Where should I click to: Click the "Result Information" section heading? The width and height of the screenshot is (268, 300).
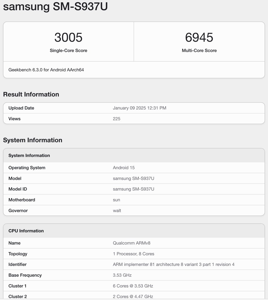[31, 94]
